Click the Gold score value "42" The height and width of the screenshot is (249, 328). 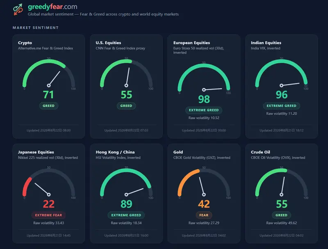point(204,204)
